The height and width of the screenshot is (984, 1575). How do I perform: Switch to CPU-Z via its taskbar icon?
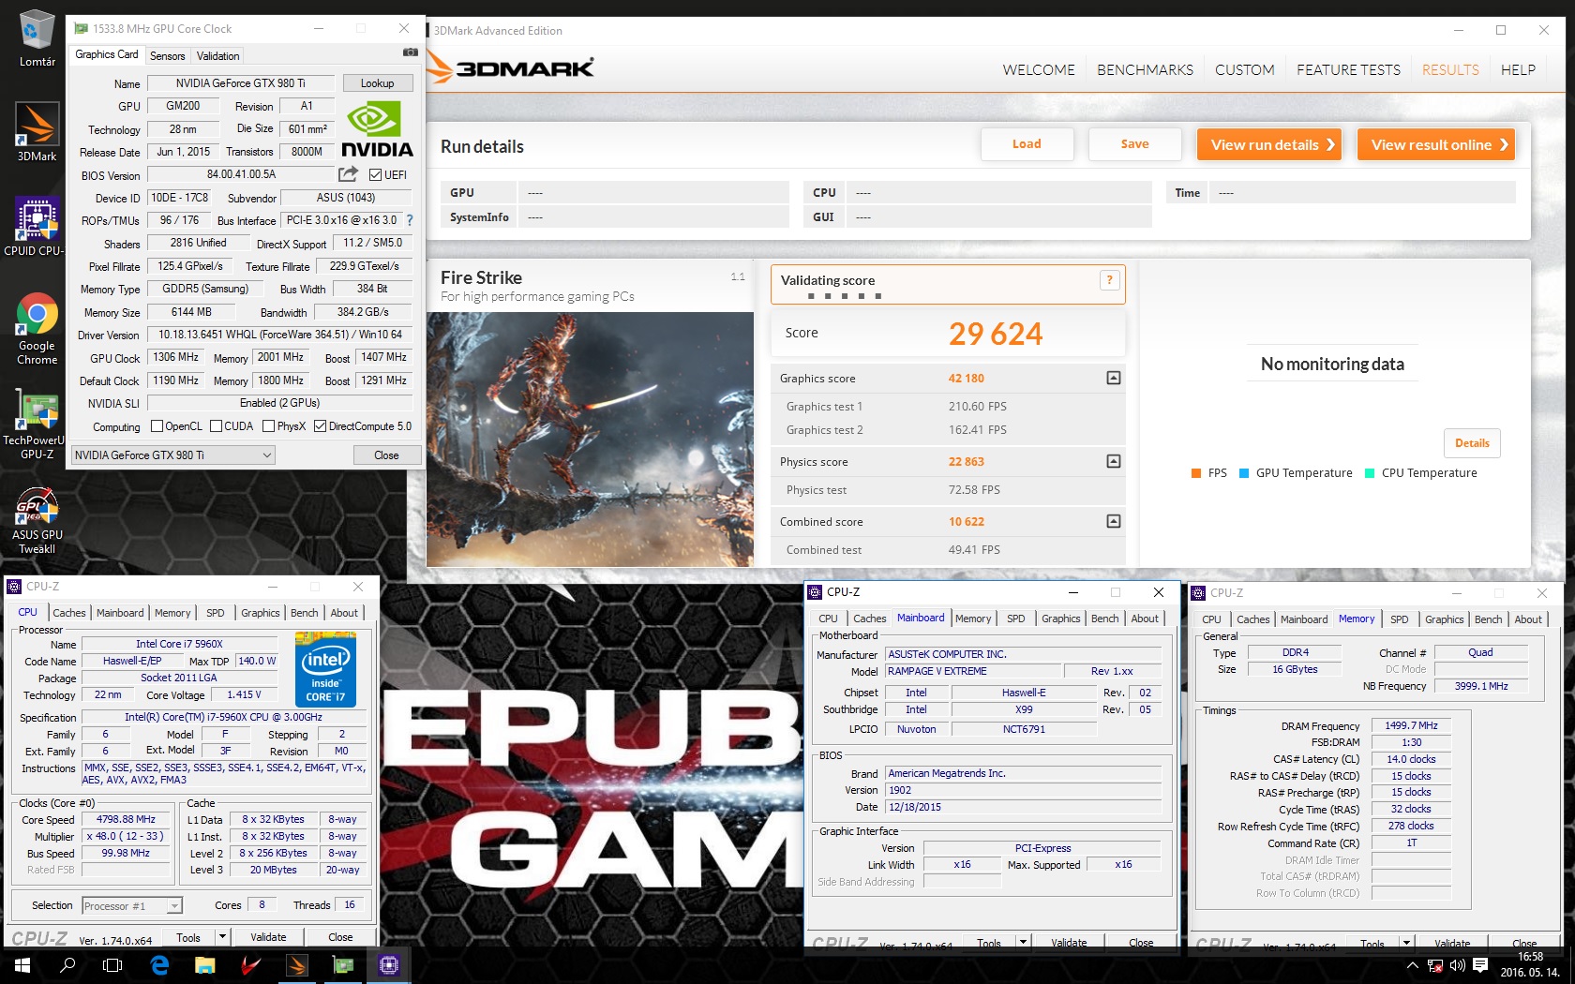point(389,964)
